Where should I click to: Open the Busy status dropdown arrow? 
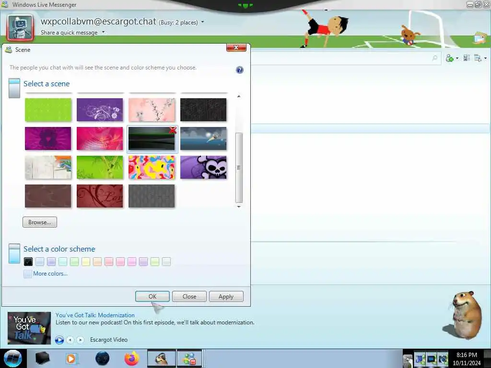point(203,22)
